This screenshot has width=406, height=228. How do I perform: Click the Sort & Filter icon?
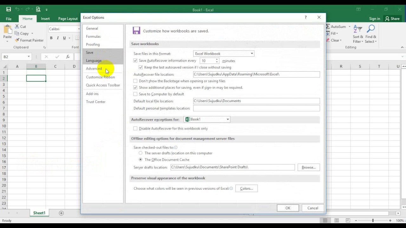358,29
